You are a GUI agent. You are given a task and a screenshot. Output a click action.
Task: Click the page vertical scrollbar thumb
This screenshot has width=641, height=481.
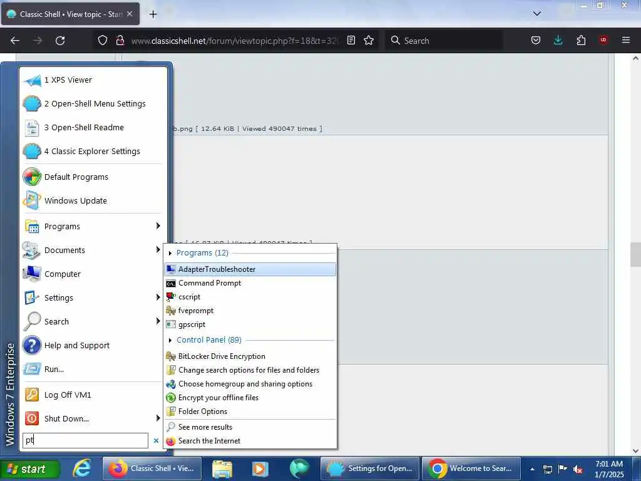(x=635, y=254)
